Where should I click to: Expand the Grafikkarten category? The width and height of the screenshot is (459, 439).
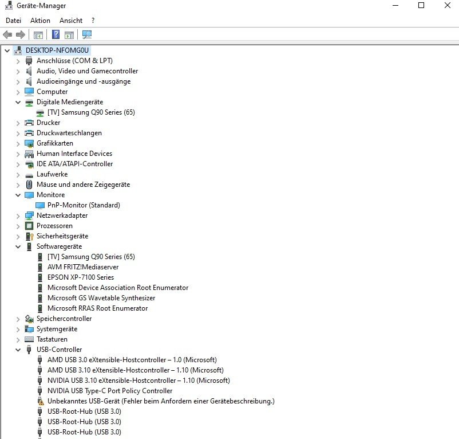[x=18, y=144]
